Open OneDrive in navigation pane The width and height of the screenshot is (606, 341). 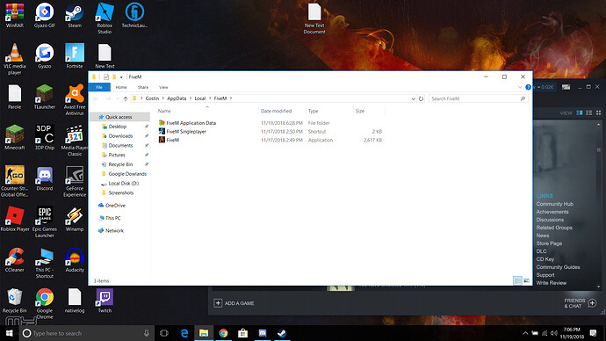(x=115, y=206)
